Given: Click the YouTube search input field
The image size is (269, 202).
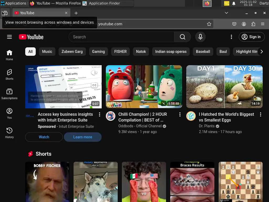Looking at the screenshot, I should coord(121,37).
